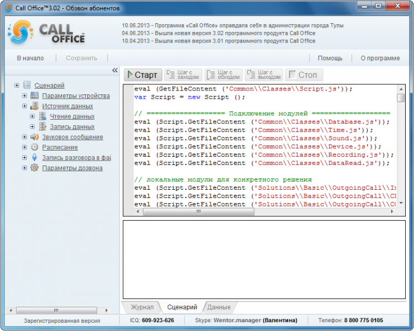The width and height of the screenshot is (414, 331).
Task: Open the В начало menu item
Action: tap(30, 58)
